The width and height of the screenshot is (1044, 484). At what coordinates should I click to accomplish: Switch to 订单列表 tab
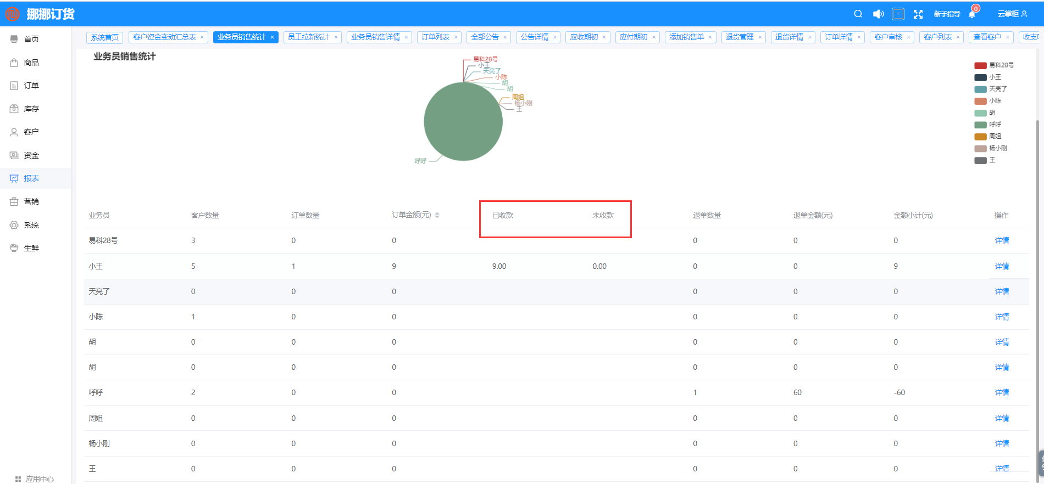click(x=435, y=37)
